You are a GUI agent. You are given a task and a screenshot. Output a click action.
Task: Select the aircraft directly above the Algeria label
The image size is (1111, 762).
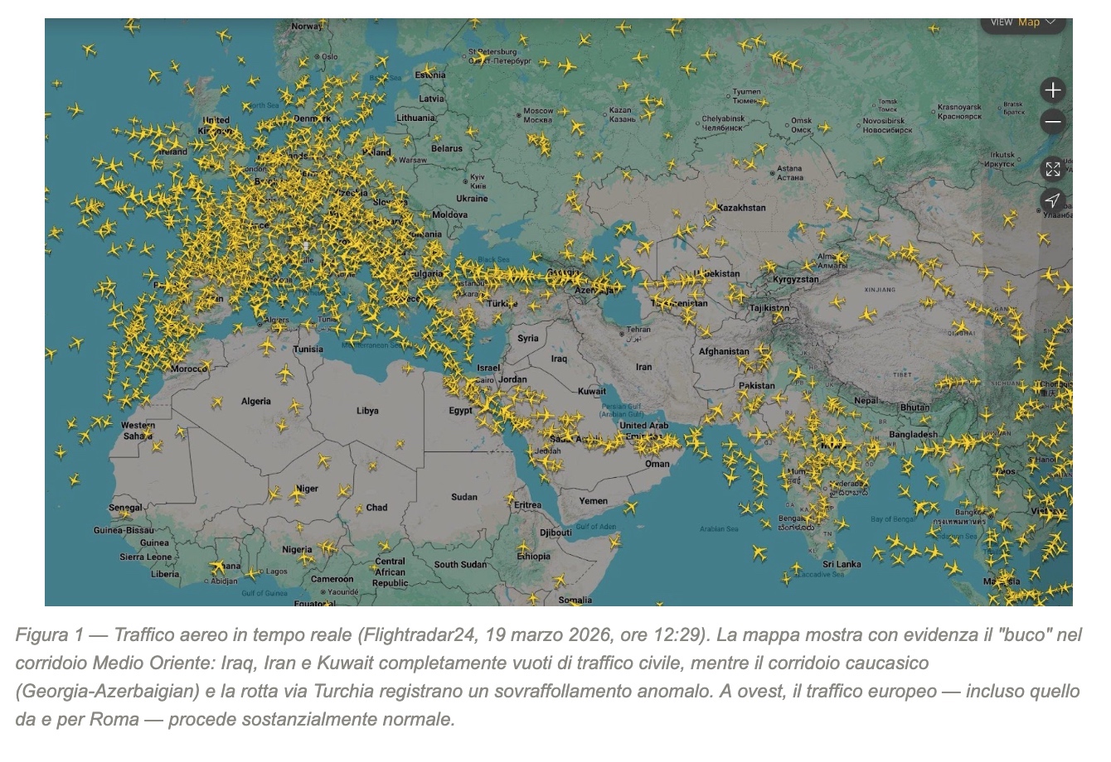click(x=285, y=374)
